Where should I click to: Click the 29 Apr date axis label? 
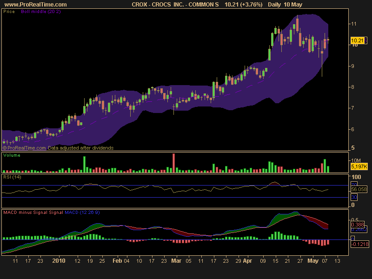click(244, 261)
